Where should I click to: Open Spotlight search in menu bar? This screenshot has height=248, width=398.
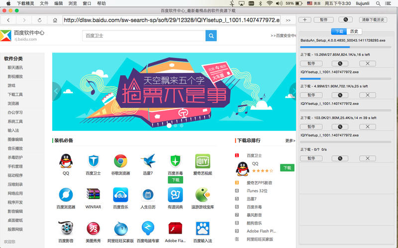click(x=378, y=3)
